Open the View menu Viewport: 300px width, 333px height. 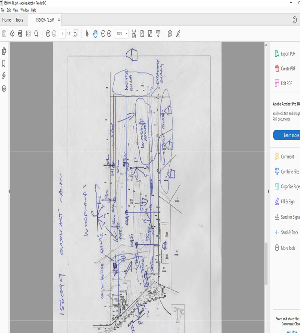point(15,10)
